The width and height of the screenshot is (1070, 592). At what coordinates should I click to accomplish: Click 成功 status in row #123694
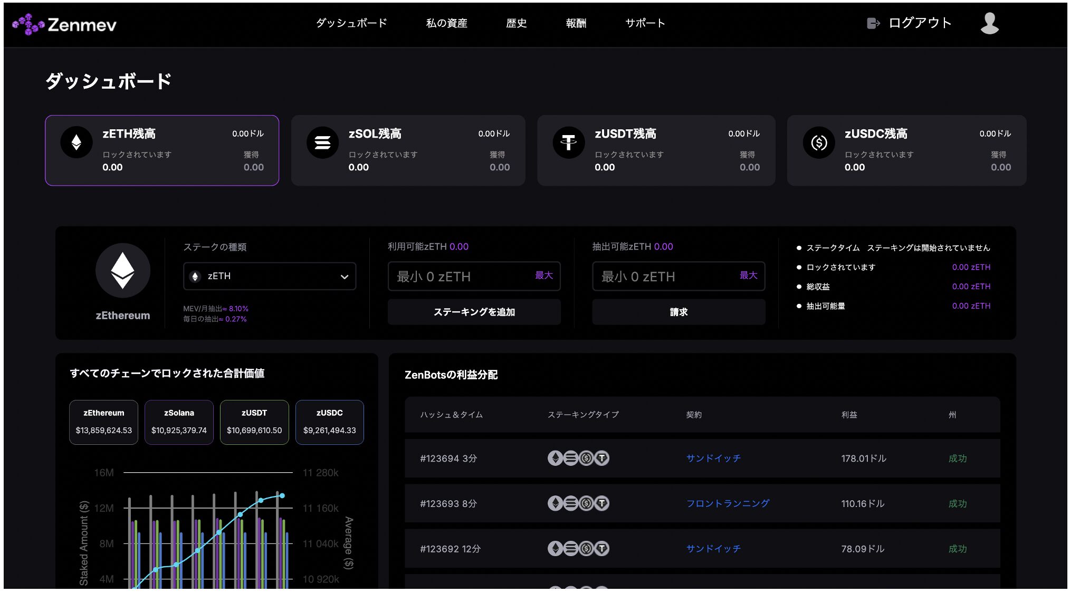[958, 459]
